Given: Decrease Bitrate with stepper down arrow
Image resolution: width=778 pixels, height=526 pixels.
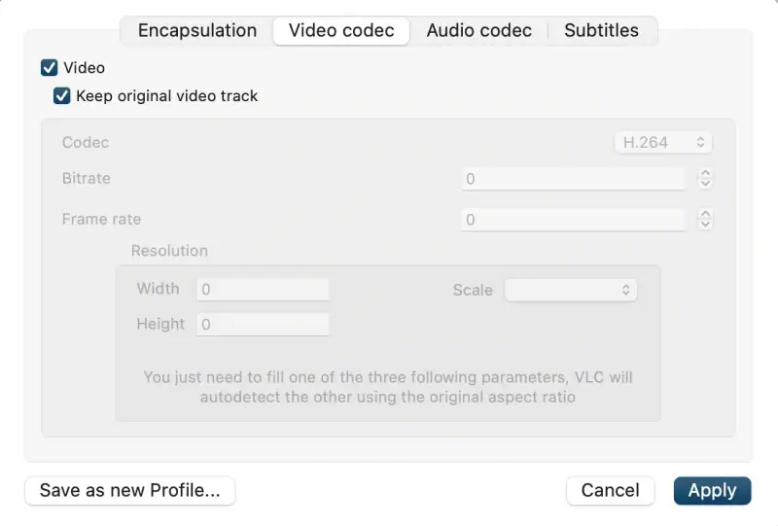Looking at the screenshot, I should 705,184.
